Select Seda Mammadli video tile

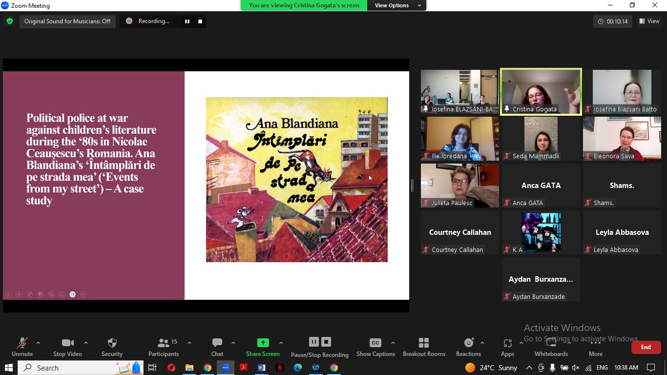pyautogui.click(x=541, y=139)
